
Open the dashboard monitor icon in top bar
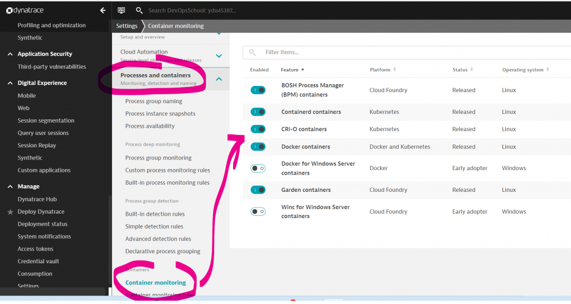122,10
